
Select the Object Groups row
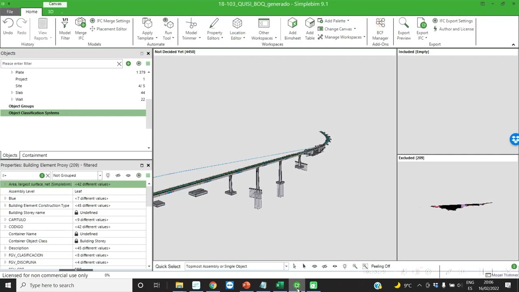73,106
